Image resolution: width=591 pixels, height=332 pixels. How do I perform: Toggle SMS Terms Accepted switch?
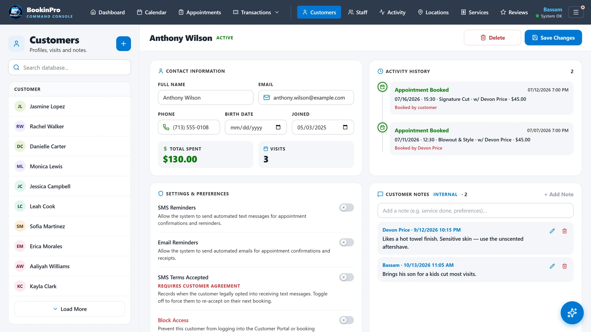[x=347, y=277]
